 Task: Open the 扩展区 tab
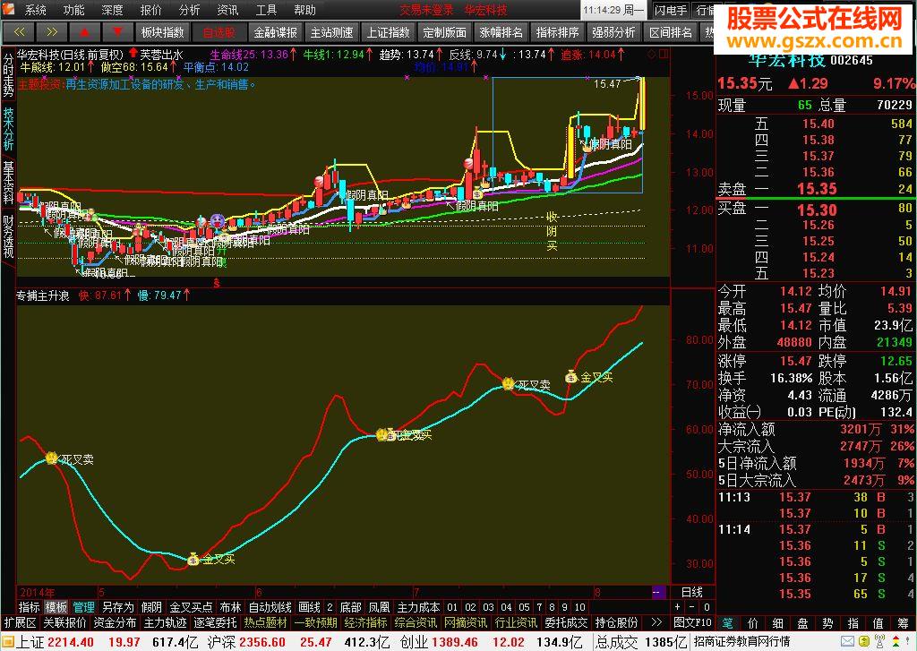click(20, 622)
